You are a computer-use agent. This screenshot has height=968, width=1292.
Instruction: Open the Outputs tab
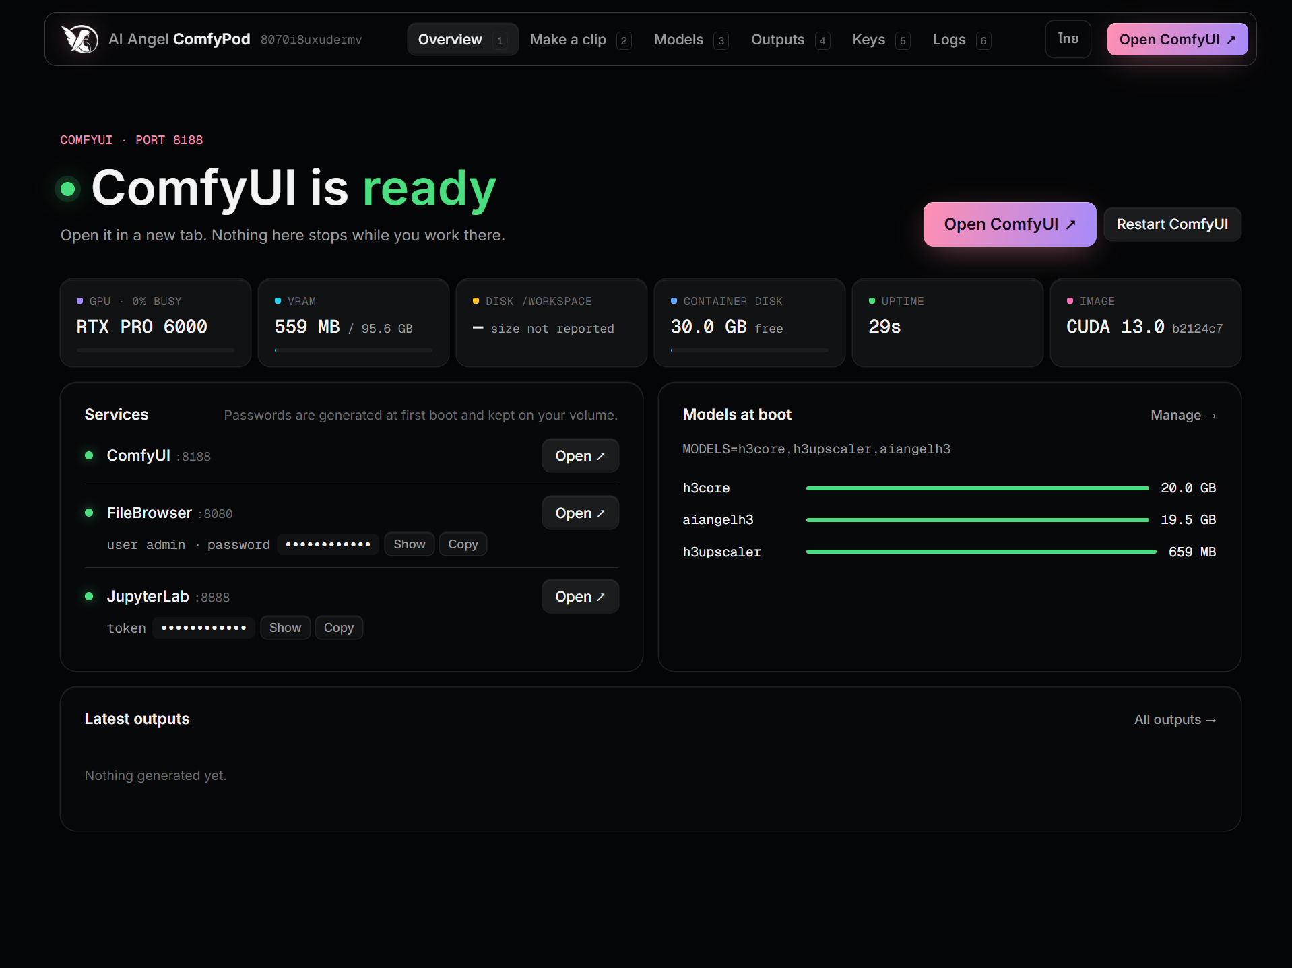(x=790, y=40)
